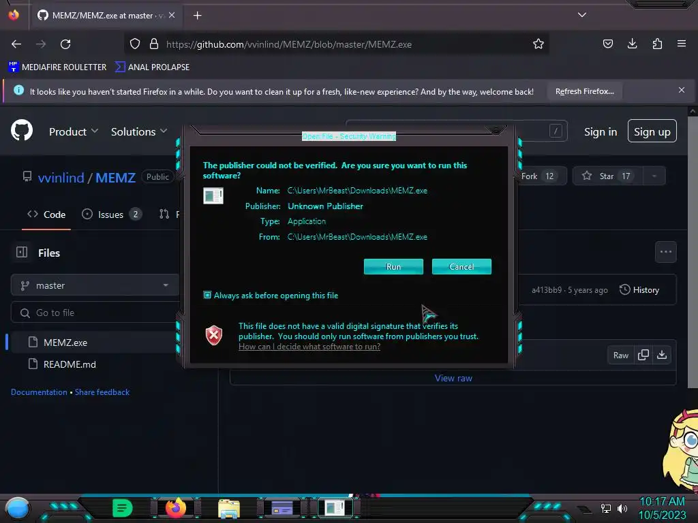Close the MEMZ/MEMZ.exe tab
Image resolution: width=698 pixels, height=523 pixels.
pos(172,15)
